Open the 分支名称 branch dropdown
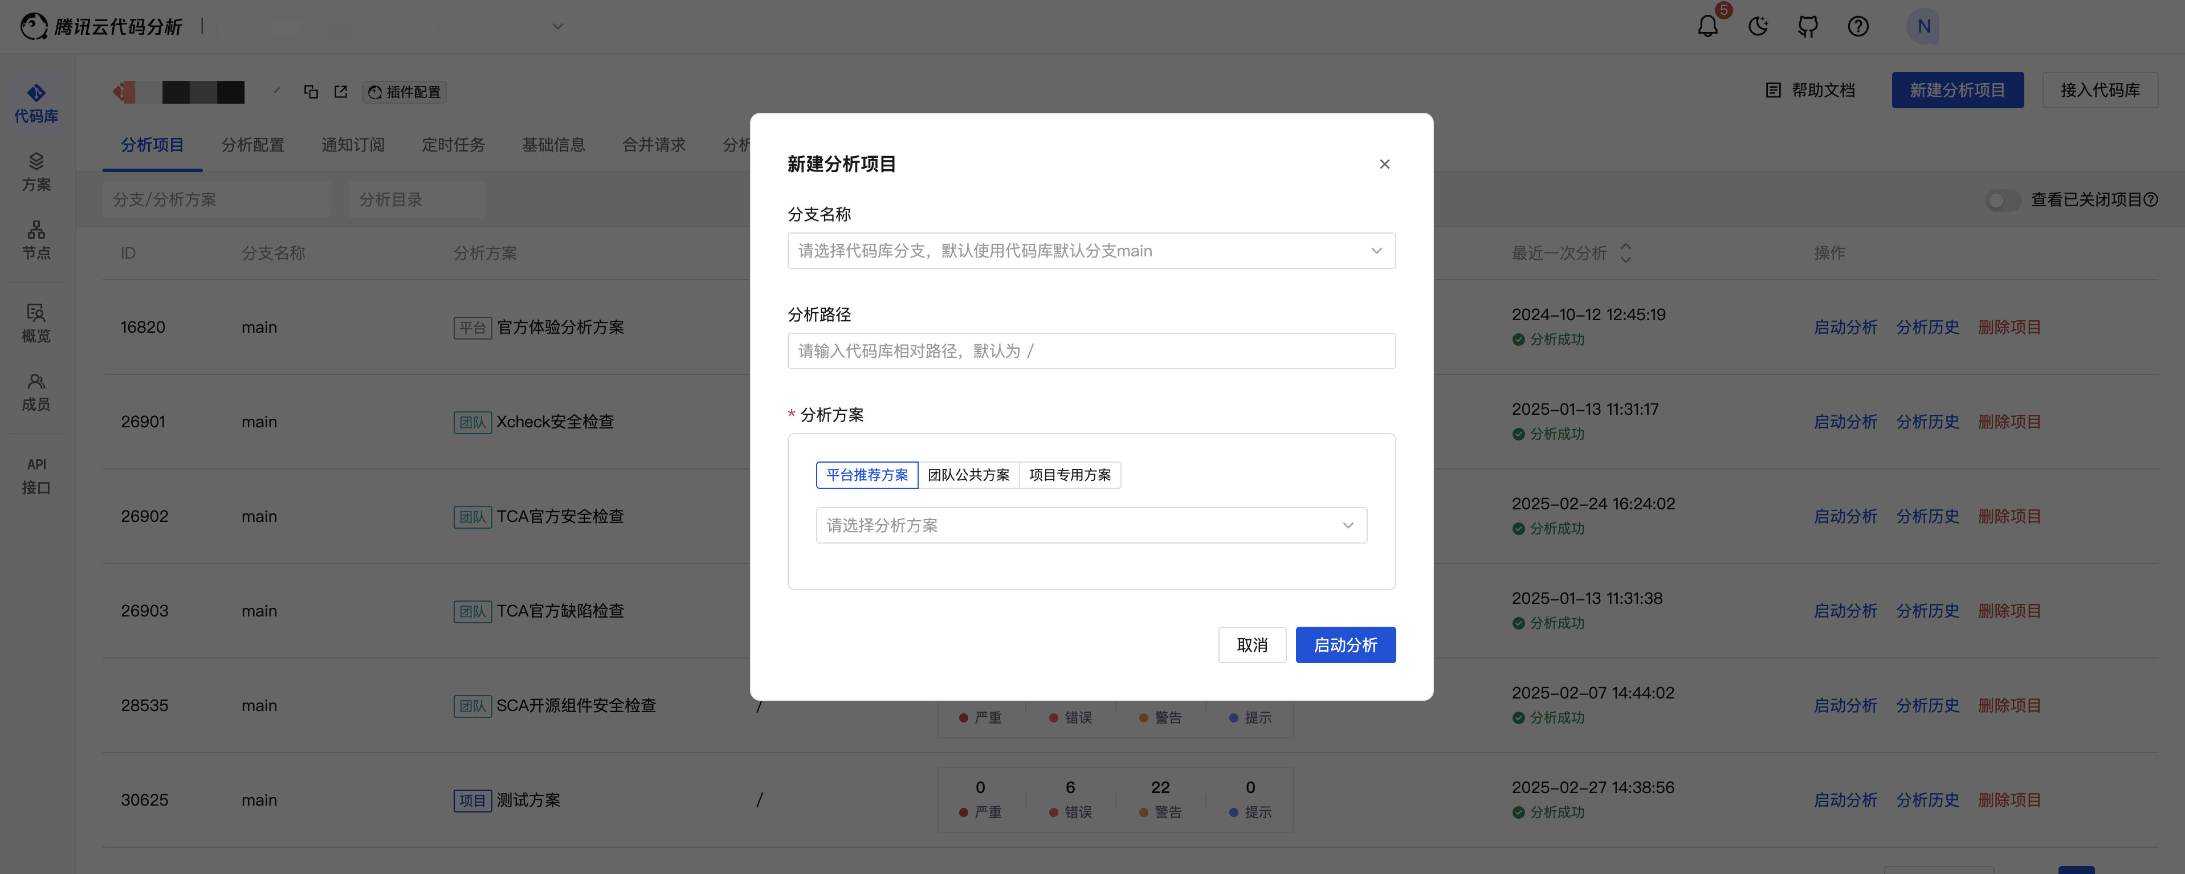This screenshot has height=874, width=2185. (1091, 251)
